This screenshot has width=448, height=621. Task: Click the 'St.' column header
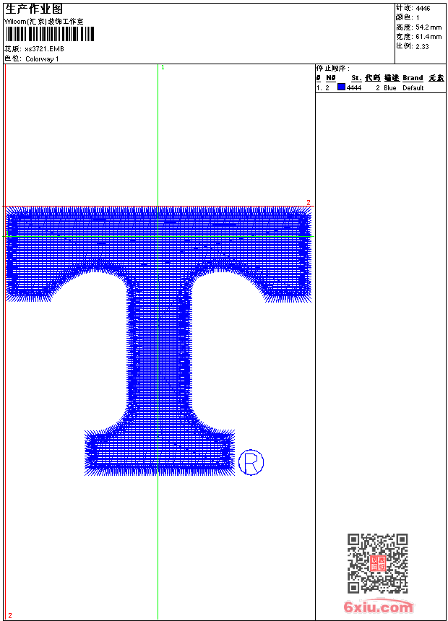click(356, 78)
